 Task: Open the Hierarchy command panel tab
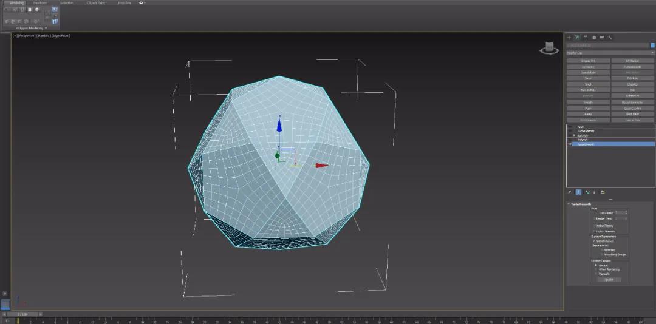586,38
